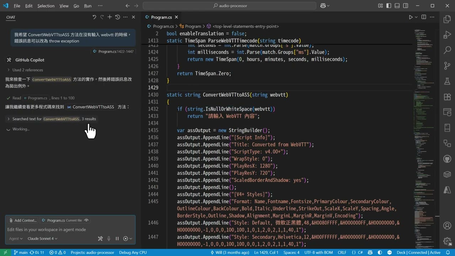Open ConvertWebVTTtoASS symbol link in chat
This screenshot has height=256, width=455.
(91, 107)
